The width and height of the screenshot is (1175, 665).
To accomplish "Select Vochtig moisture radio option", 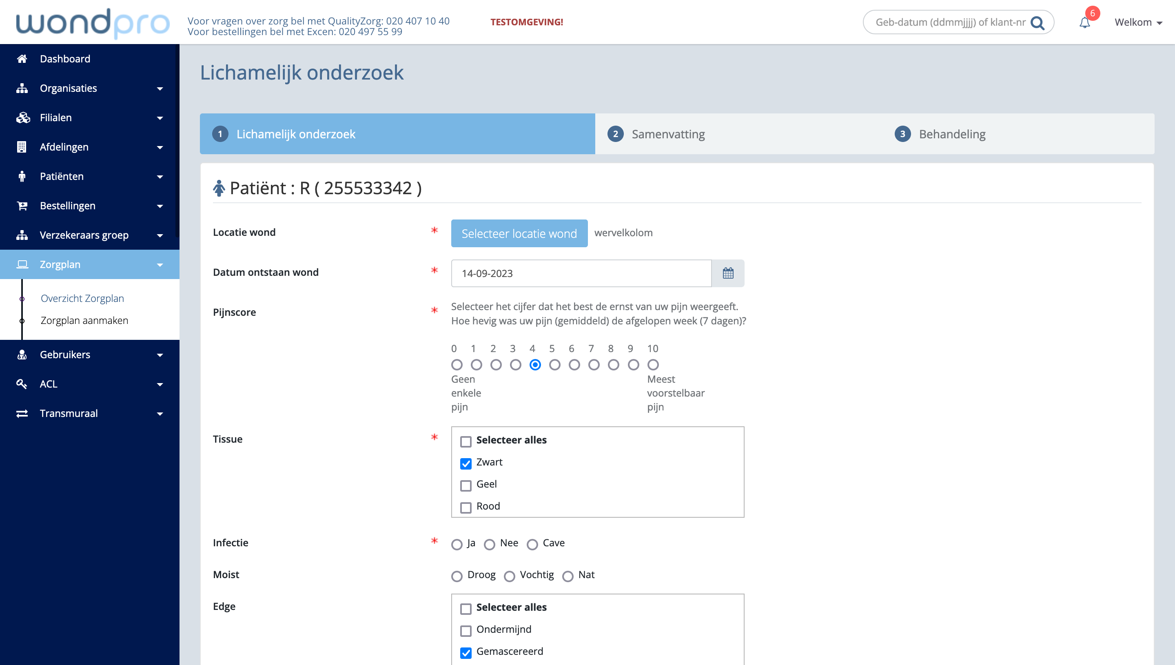I will coord(509,576).
